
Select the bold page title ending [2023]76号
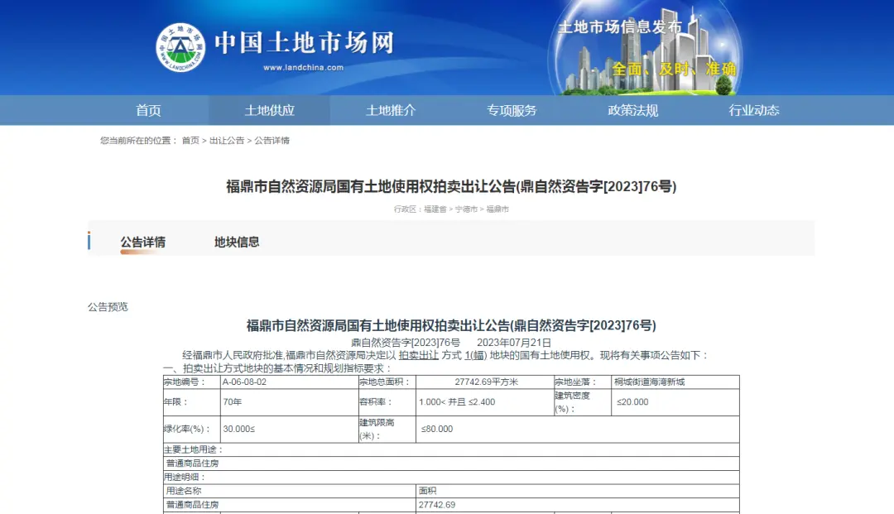point(451,186)
